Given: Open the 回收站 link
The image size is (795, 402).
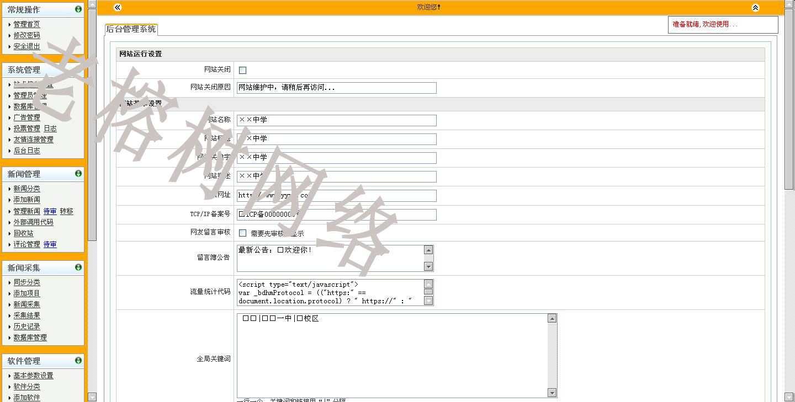Looking at the screenshot, I should (23, 233).
